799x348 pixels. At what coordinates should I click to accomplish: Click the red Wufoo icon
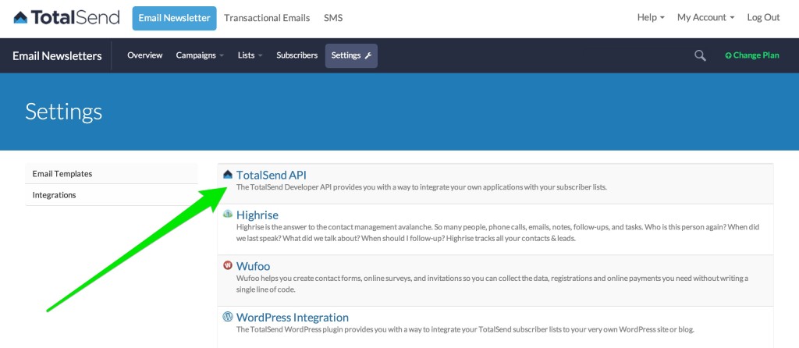click(228, 265)
